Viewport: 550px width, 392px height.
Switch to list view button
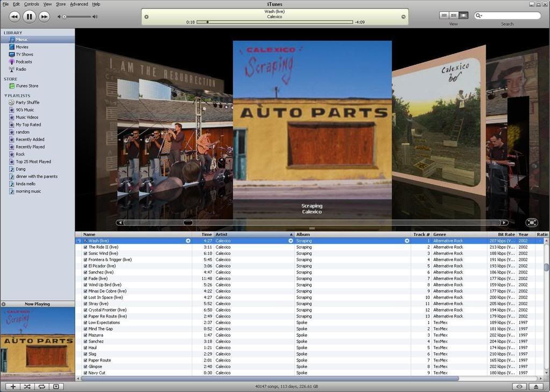pyautogui.click(x=444, y=16)
